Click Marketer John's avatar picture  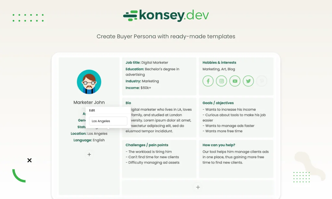89,81
